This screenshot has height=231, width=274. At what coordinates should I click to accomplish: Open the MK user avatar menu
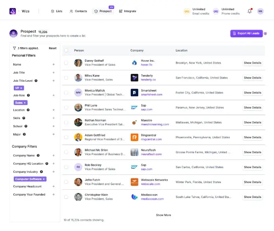tap(260, 11)
